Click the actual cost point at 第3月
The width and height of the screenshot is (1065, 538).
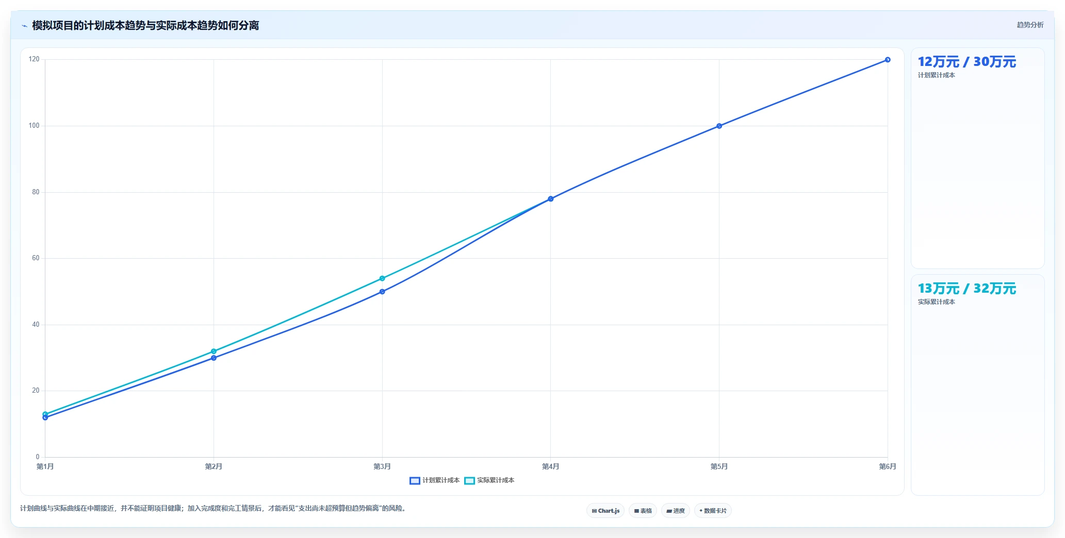382,278
